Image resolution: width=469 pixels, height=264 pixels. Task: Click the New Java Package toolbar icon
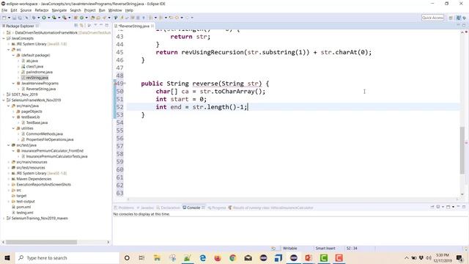[x=75, y=18]
